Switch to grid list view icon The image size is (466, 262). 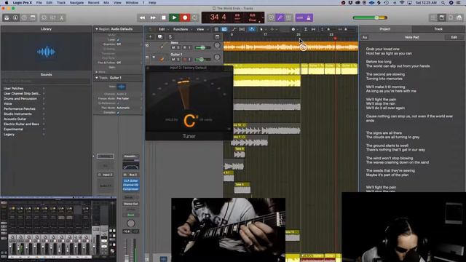coord(216,29)
